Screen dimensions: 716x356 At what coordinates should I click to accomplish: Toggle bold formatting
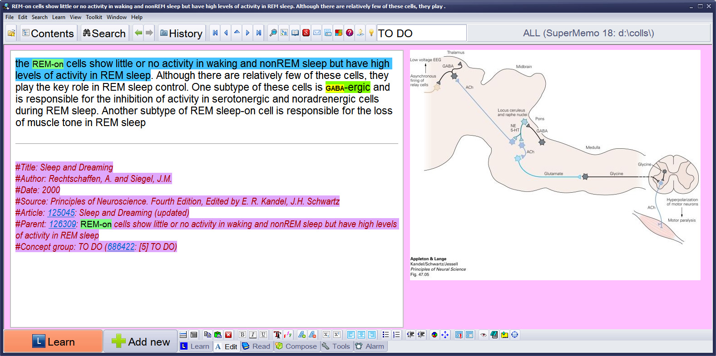(x=242, y=335)
